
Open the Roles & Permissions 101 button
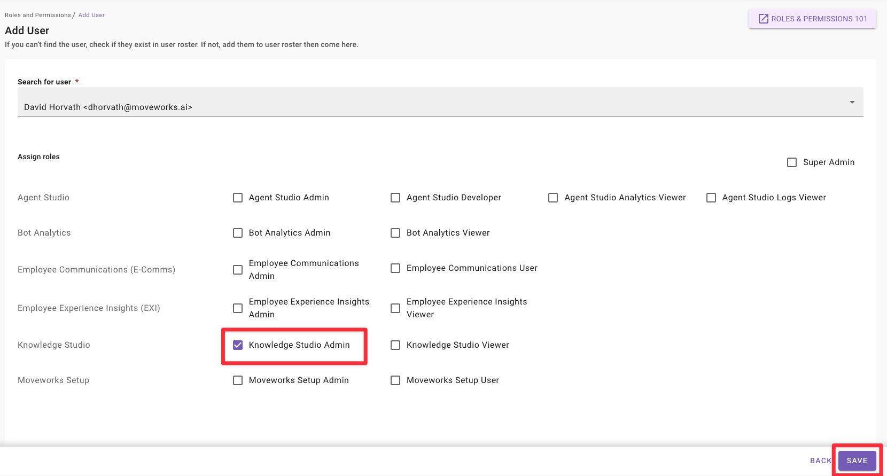(812, 19)
